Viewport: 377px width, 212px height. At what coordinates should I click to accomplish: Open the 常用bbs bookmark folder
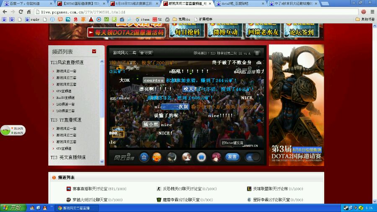click(x=181, y=19)
